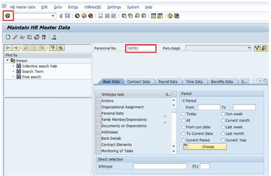Viewport: 271px width, 176px height.
Task: Collapse the Person tree node
Action: point(7,60)
